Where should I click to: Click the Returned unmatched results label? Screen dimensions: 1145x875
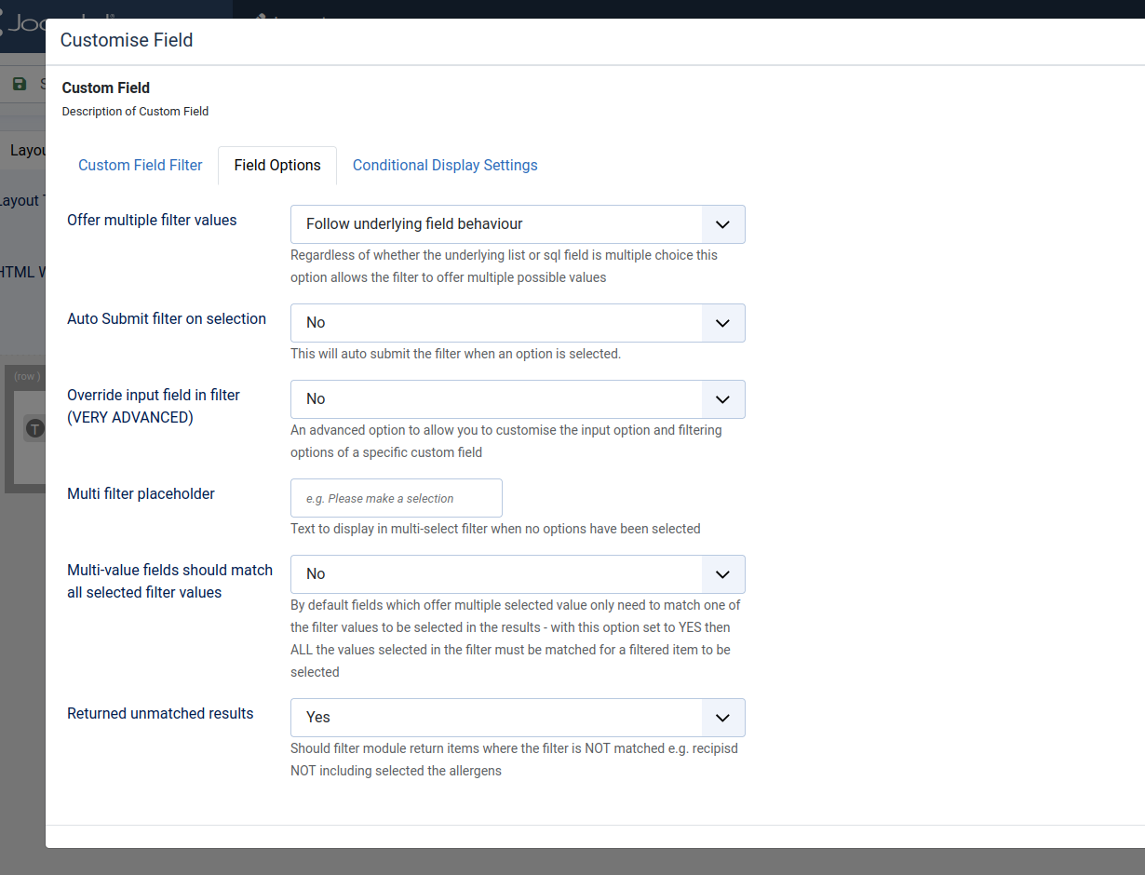[x=160, y=713]
